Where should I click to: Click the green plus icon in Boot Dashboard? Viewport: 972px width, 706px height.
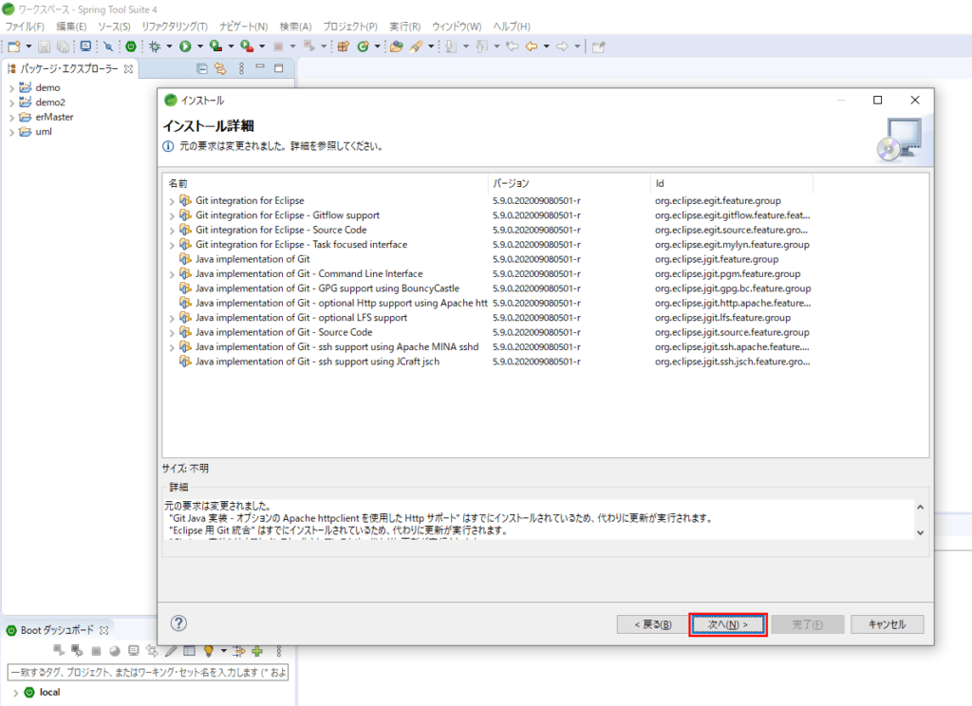pos(257,651)
